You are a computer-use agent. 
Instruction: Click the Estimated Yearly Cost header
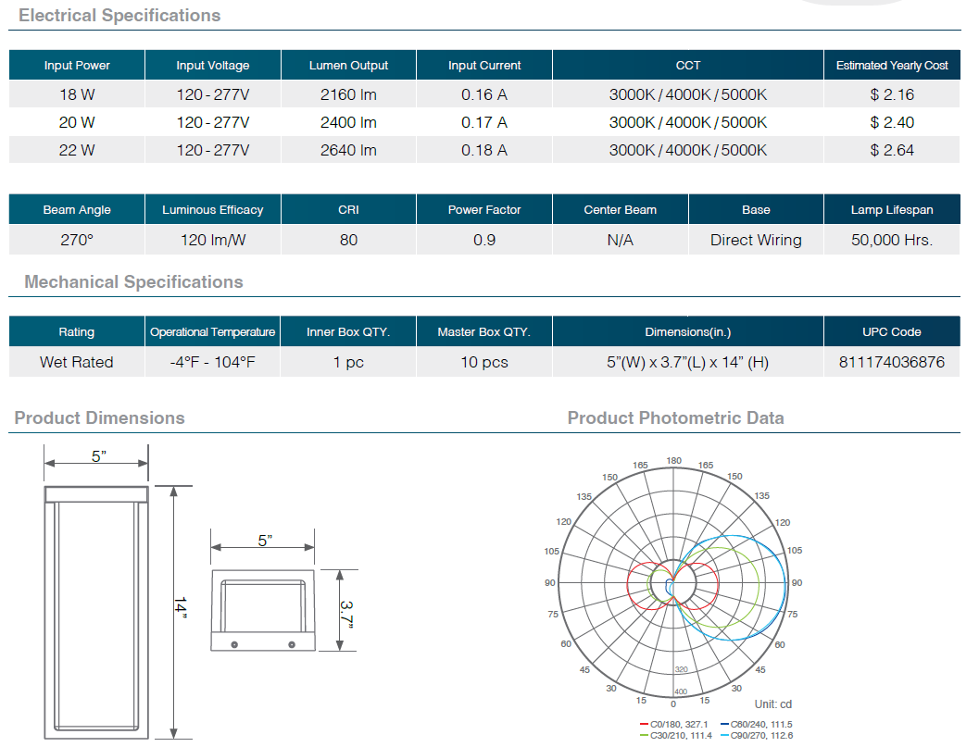pyautogui.click(x=891, y=66)
